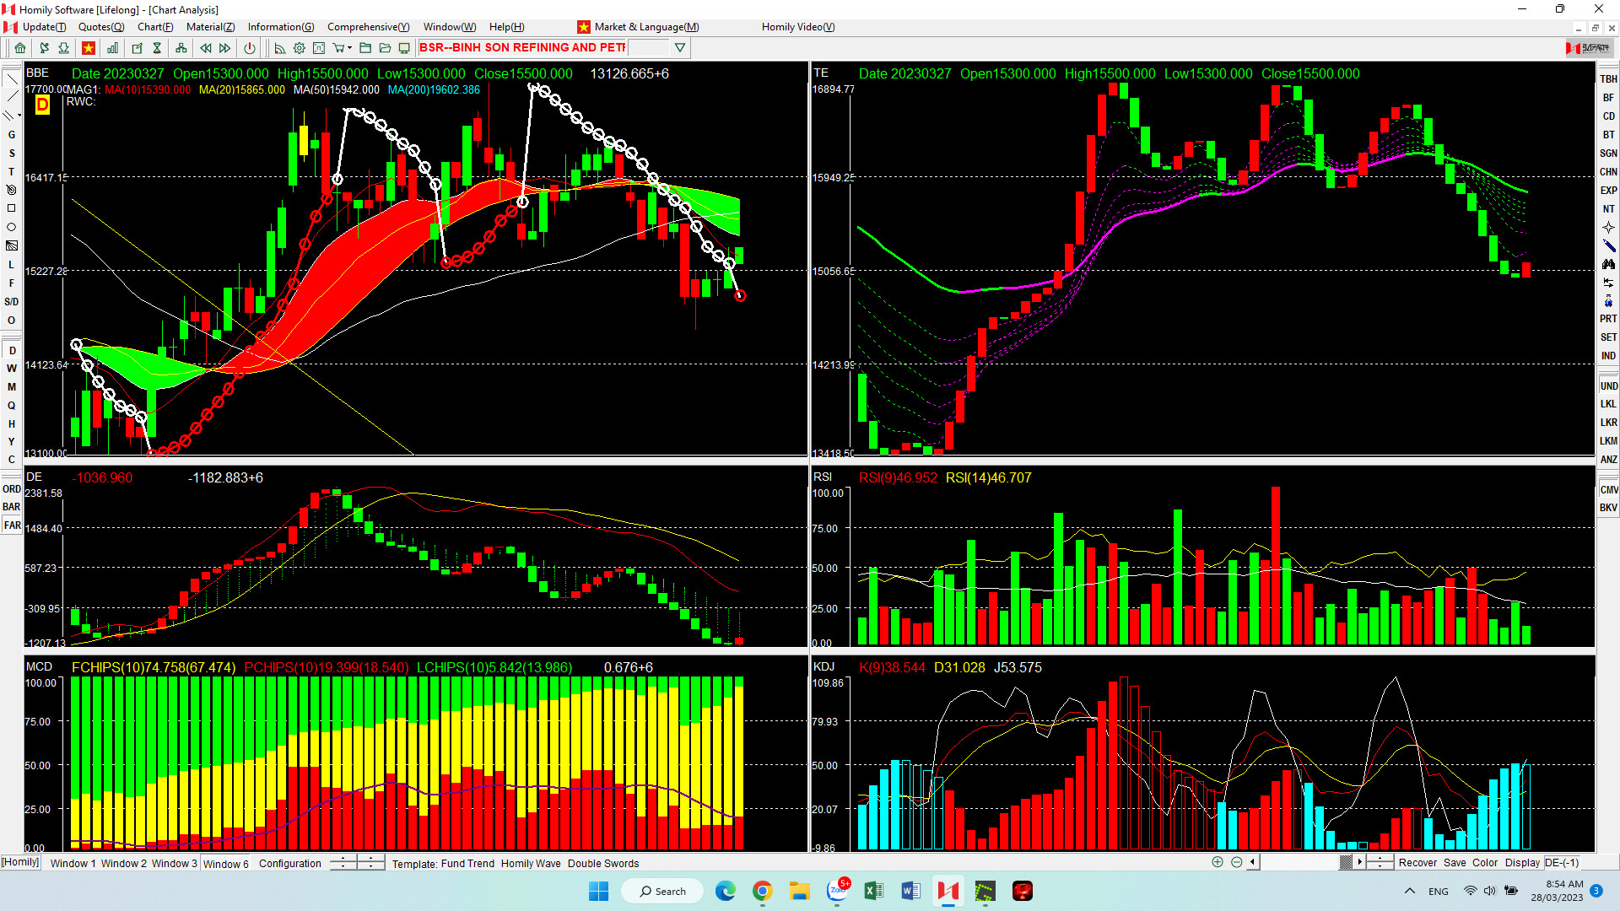Open the shopping cart dropdown arrow
The height and width of the screenshot is (911, 1620).
[349, 48]
